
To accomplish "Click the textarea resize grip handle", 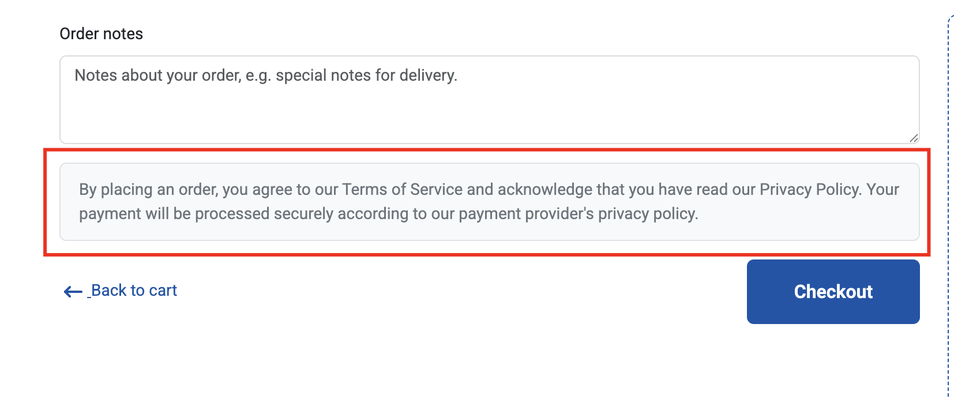I will point(914,138).
